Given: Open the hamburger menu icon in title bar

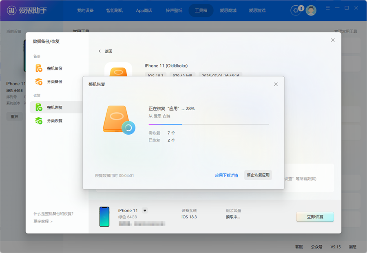Looking at the screenshot, I should [328, 8].
